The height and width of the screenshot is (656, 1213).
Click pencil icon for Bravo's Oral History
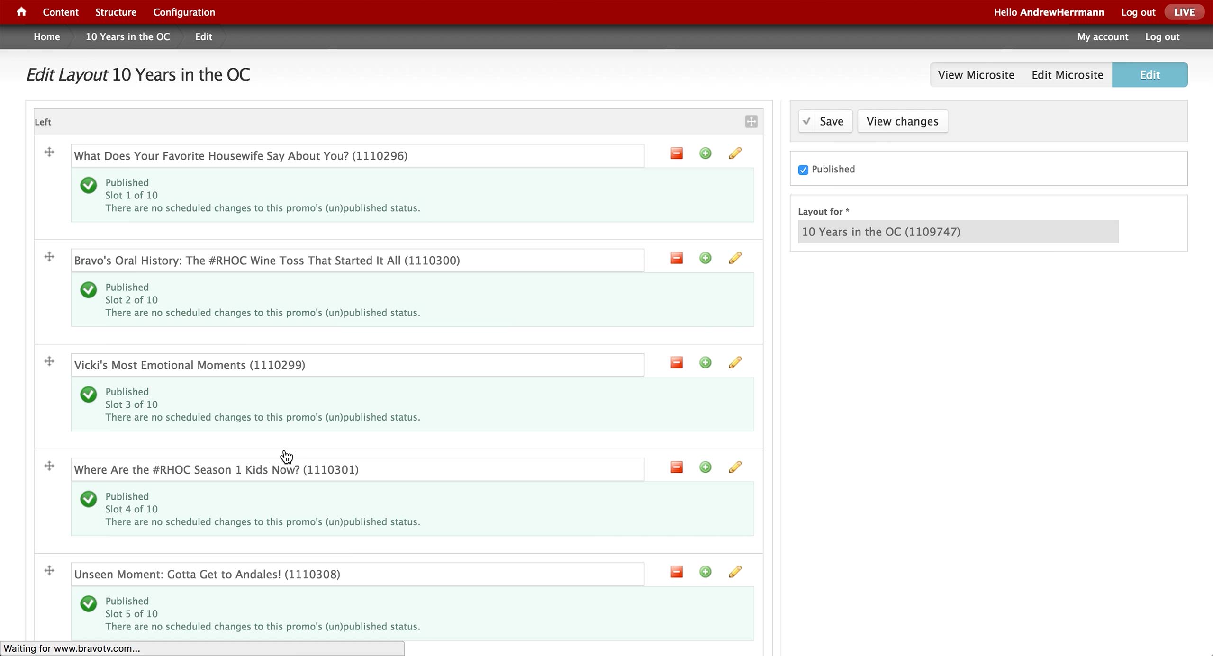[734, 258]
